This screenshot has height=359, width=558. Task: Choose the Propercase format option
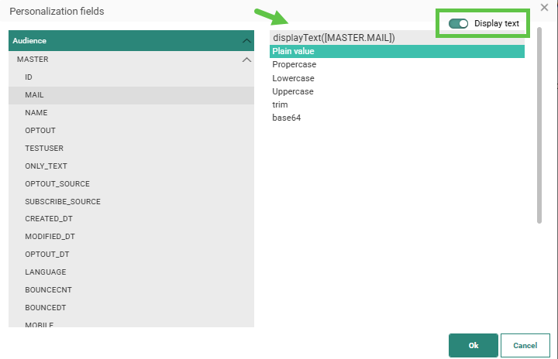294,65
